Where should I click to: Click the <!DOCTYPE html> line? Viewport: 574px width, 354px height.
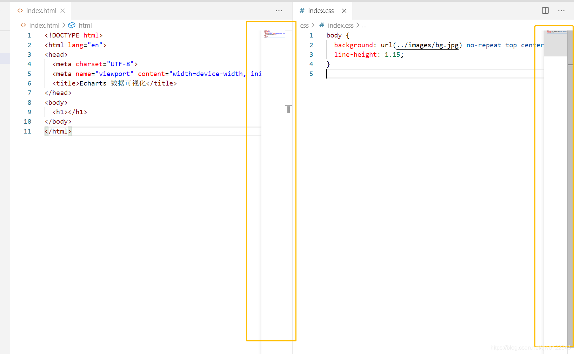[x=73, y=35]
